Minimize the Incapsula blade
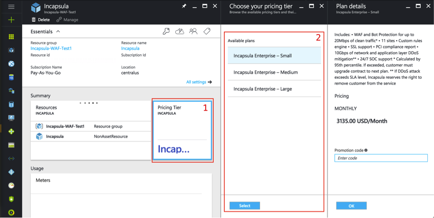The image size is (434, 218). (x=195, y=7)
